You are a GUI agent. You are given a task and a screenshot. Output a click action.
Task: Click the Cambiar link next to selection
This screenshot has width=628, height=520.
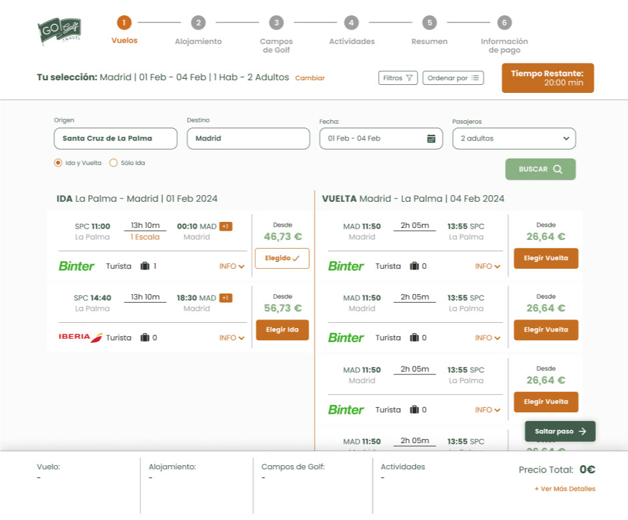click(310, 78)
